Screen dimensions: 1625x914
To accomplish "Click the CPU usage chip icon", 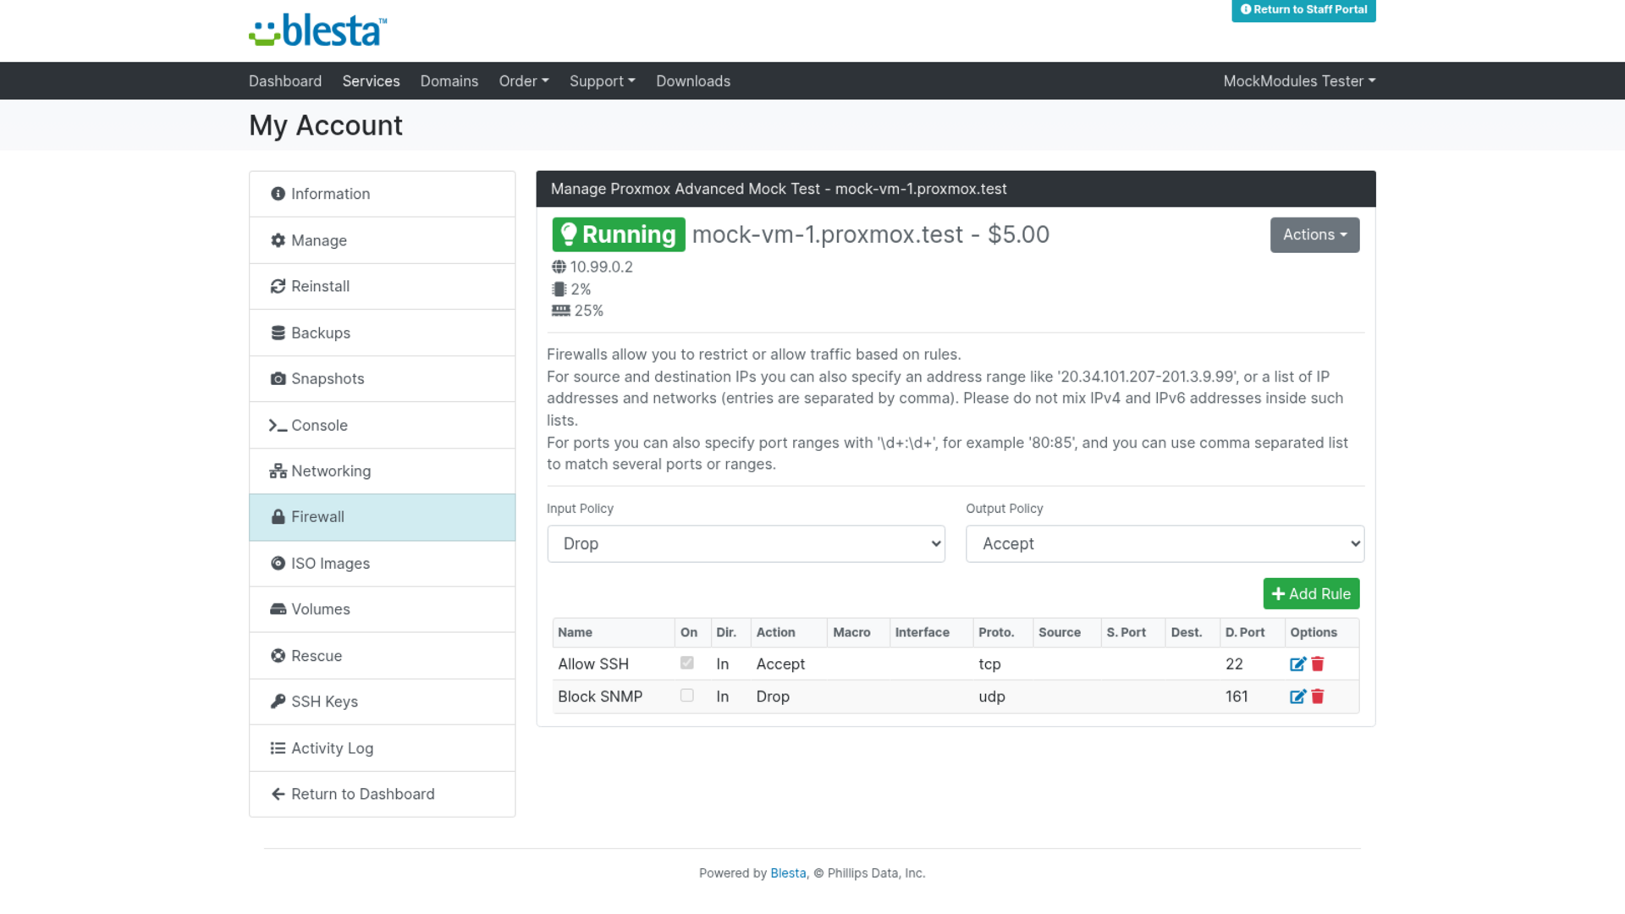I will tap(559, 289).
